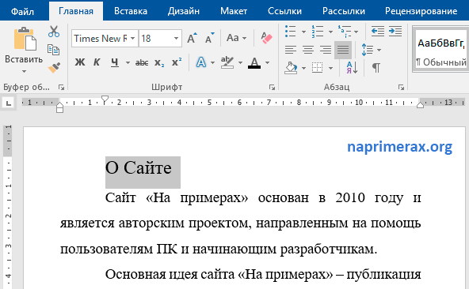The height and width of the screenshot is (289, 469).
Task: Open the Aa change case dropdown
Action: pos(236,38)
